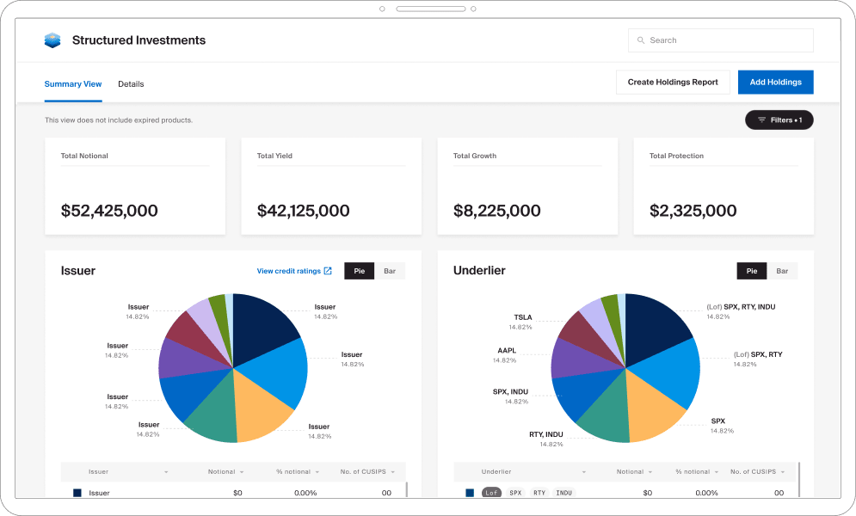The height and width of the screenshot is (516, 856).
Task: Select the Summary View tab
Action: [x=73, y=83]
